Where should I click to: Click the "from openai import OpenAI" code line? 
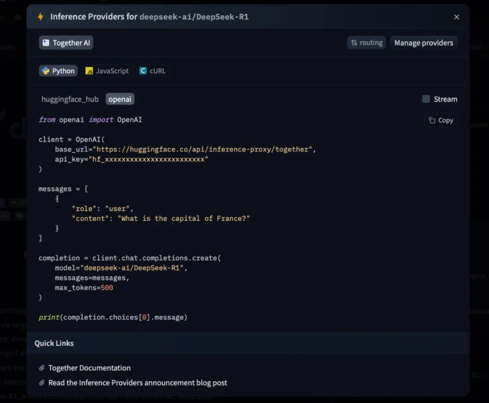(x=90, y=120)
